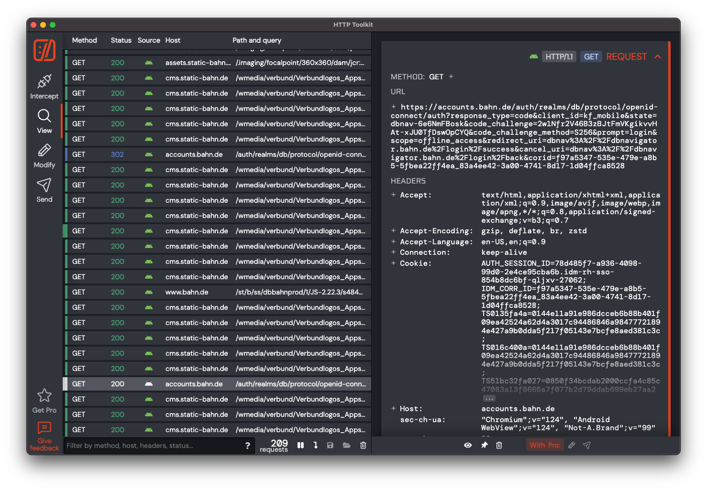Screen dimensions: 707x490
Task: Click the en-US,en;q=0.9 value
Action: point(513,242)
